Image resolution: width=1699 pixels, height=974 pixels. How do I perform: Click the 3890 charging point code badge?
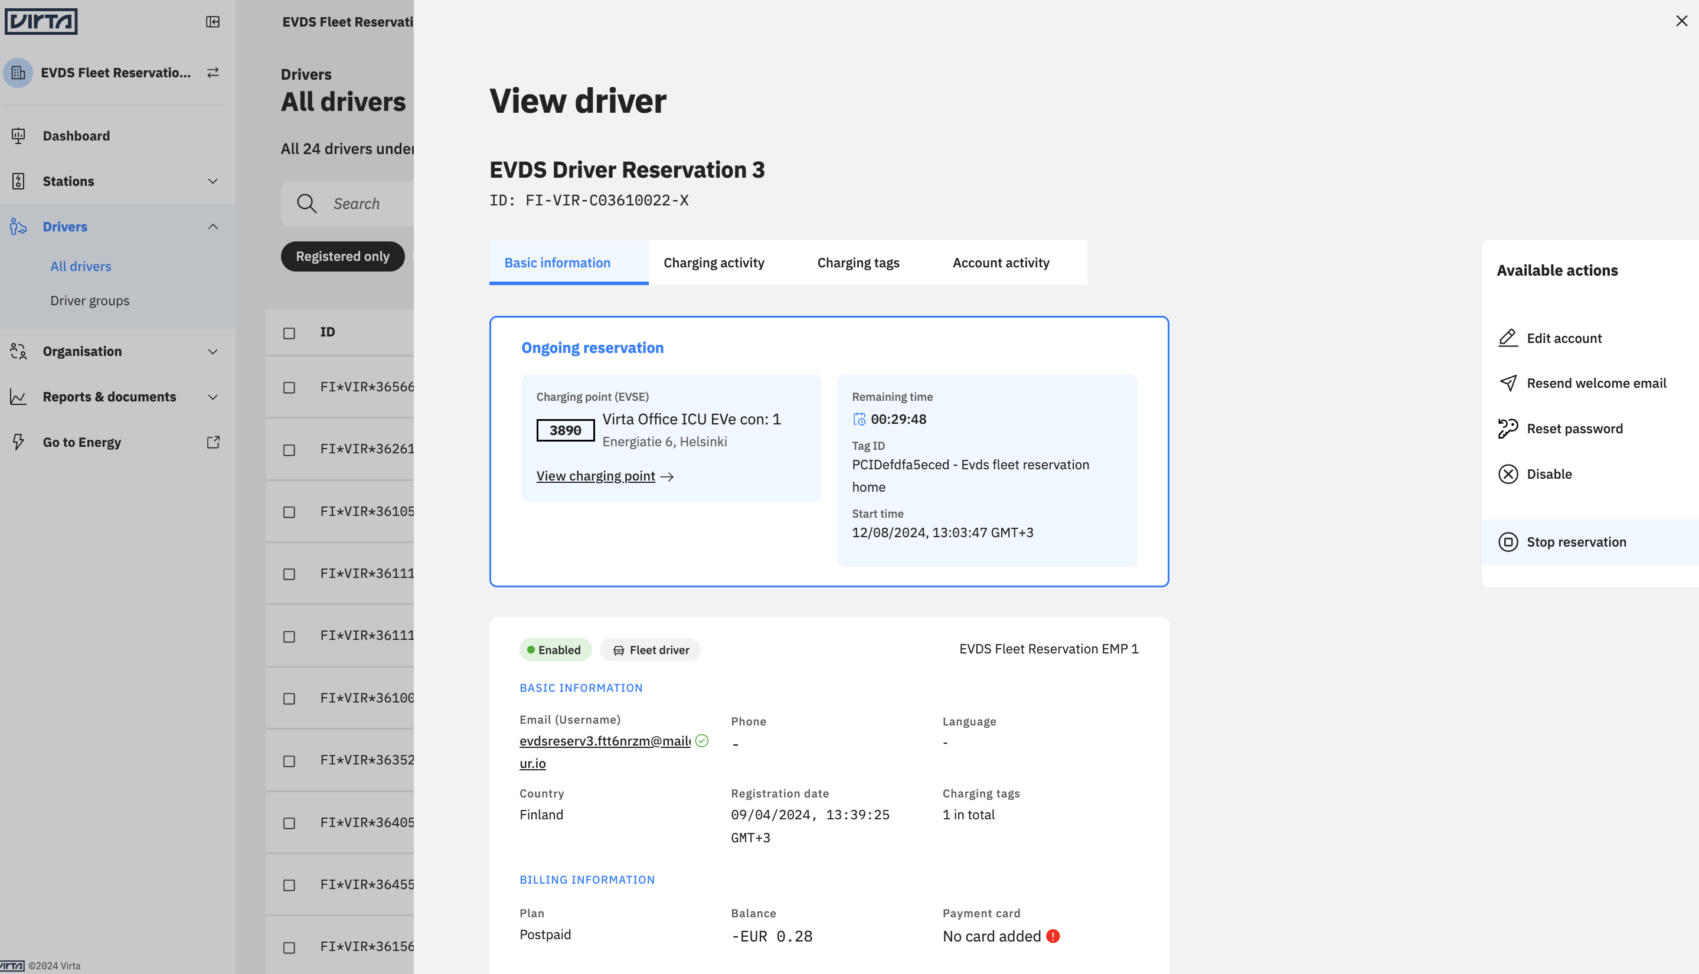pyautogui.click(x=565, y=430)
